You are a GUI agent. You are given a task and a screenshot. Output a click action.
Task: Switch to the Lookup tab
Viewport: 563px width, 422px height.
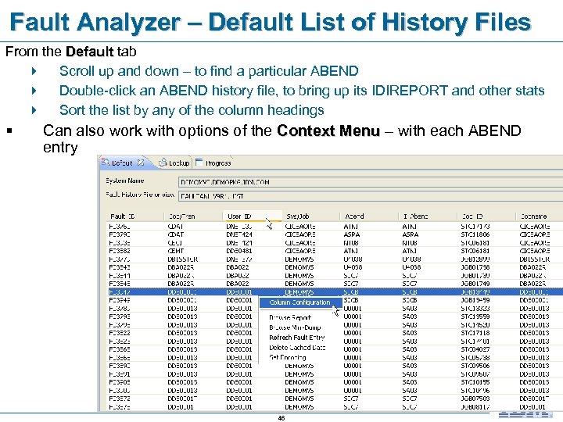pyautogui.click(x=179, y=163)
